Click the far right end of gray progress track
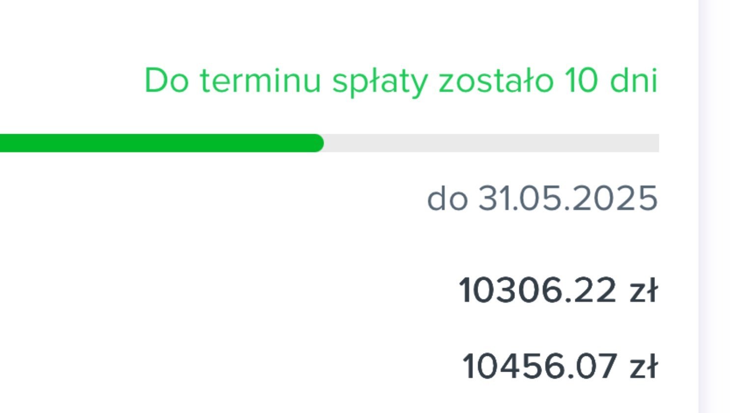737x413 pixels. coord(654,143)
